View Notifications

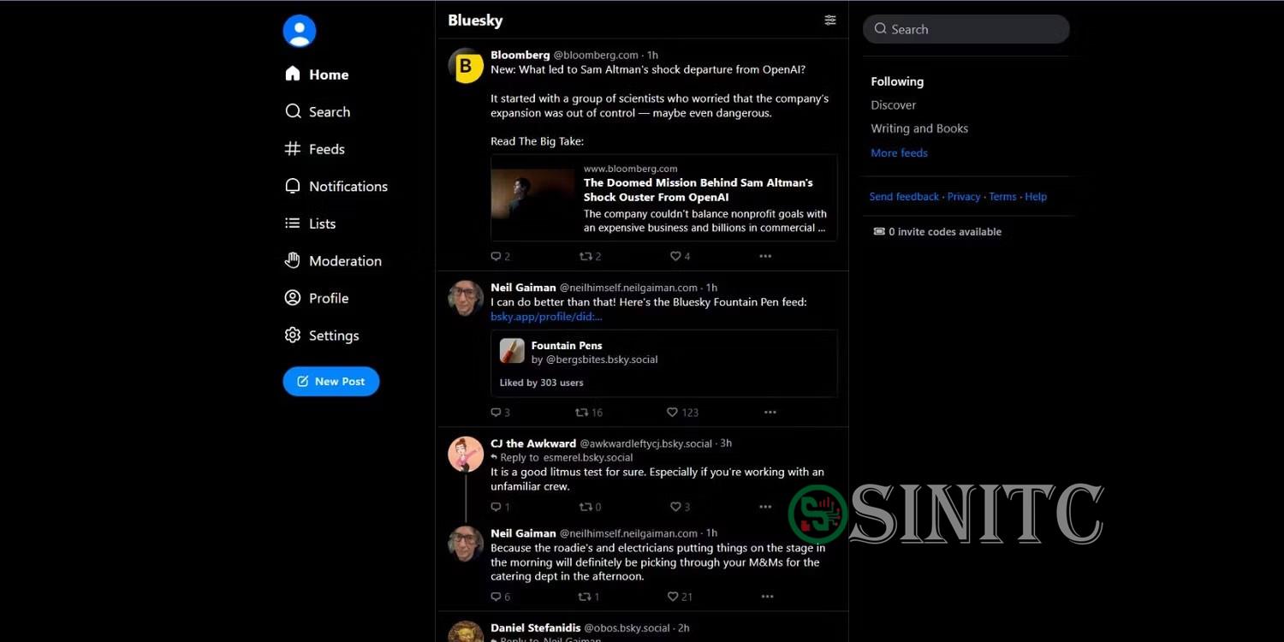[336, 186]
